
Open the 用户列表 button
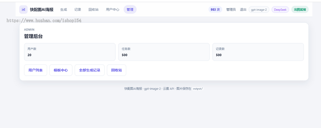point(36,70)
